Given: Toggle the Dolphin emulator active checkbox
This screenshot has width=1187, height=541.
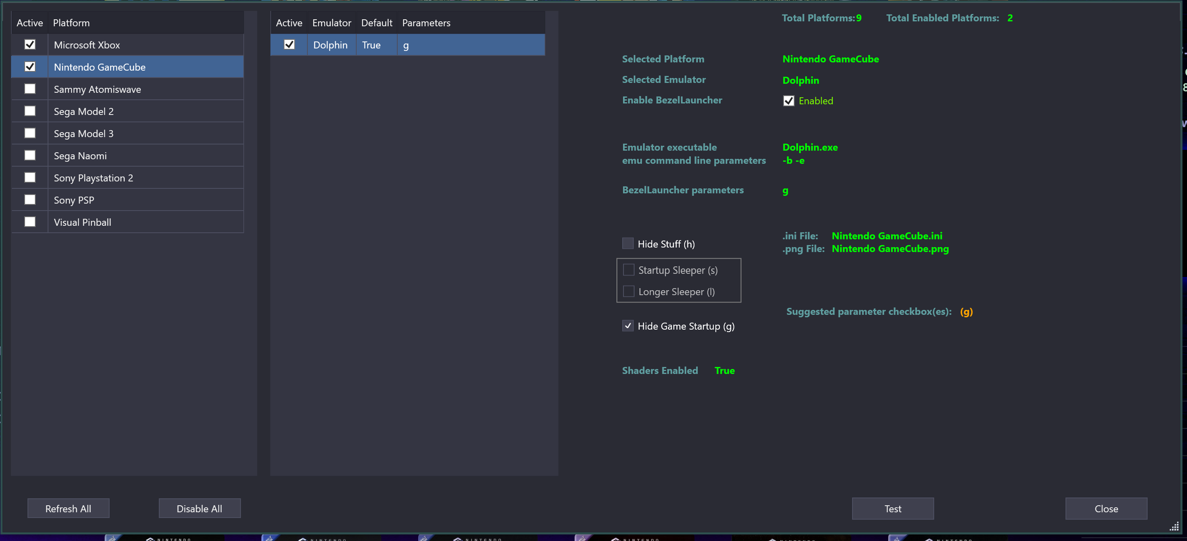Looking at the screenshot, I should 289,45.
